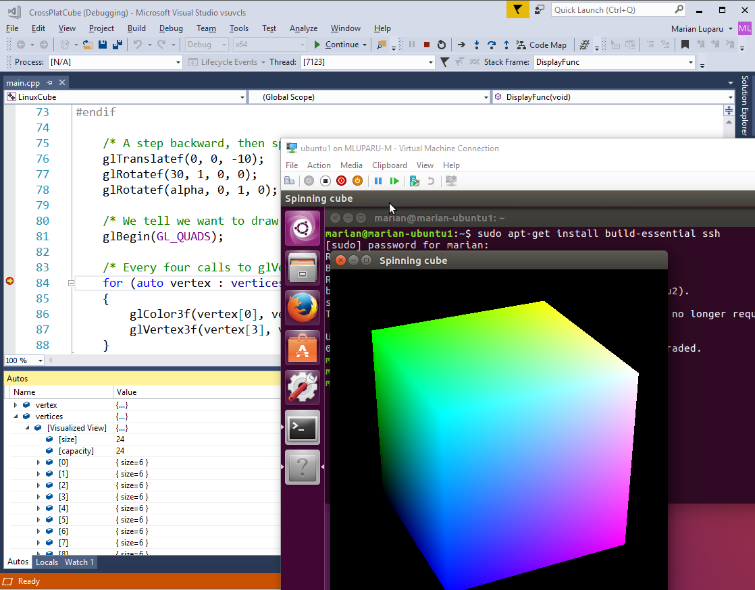Toggle the breakpoint on line 84

click(x=9, y=281)
